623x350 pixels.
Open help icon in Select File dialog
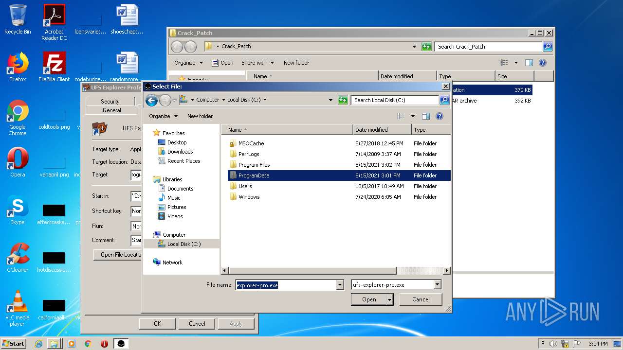[440, 116]
